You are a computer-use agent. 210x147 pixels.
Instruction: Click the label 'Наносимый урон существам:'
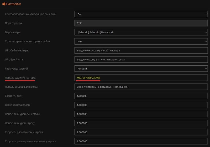click(x=23, y=114)
